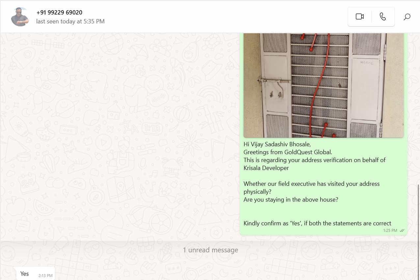Click the 'Hi Vijay Sadashiv Bhosale' greeting line
420x280 pixels.
point(277,144)
